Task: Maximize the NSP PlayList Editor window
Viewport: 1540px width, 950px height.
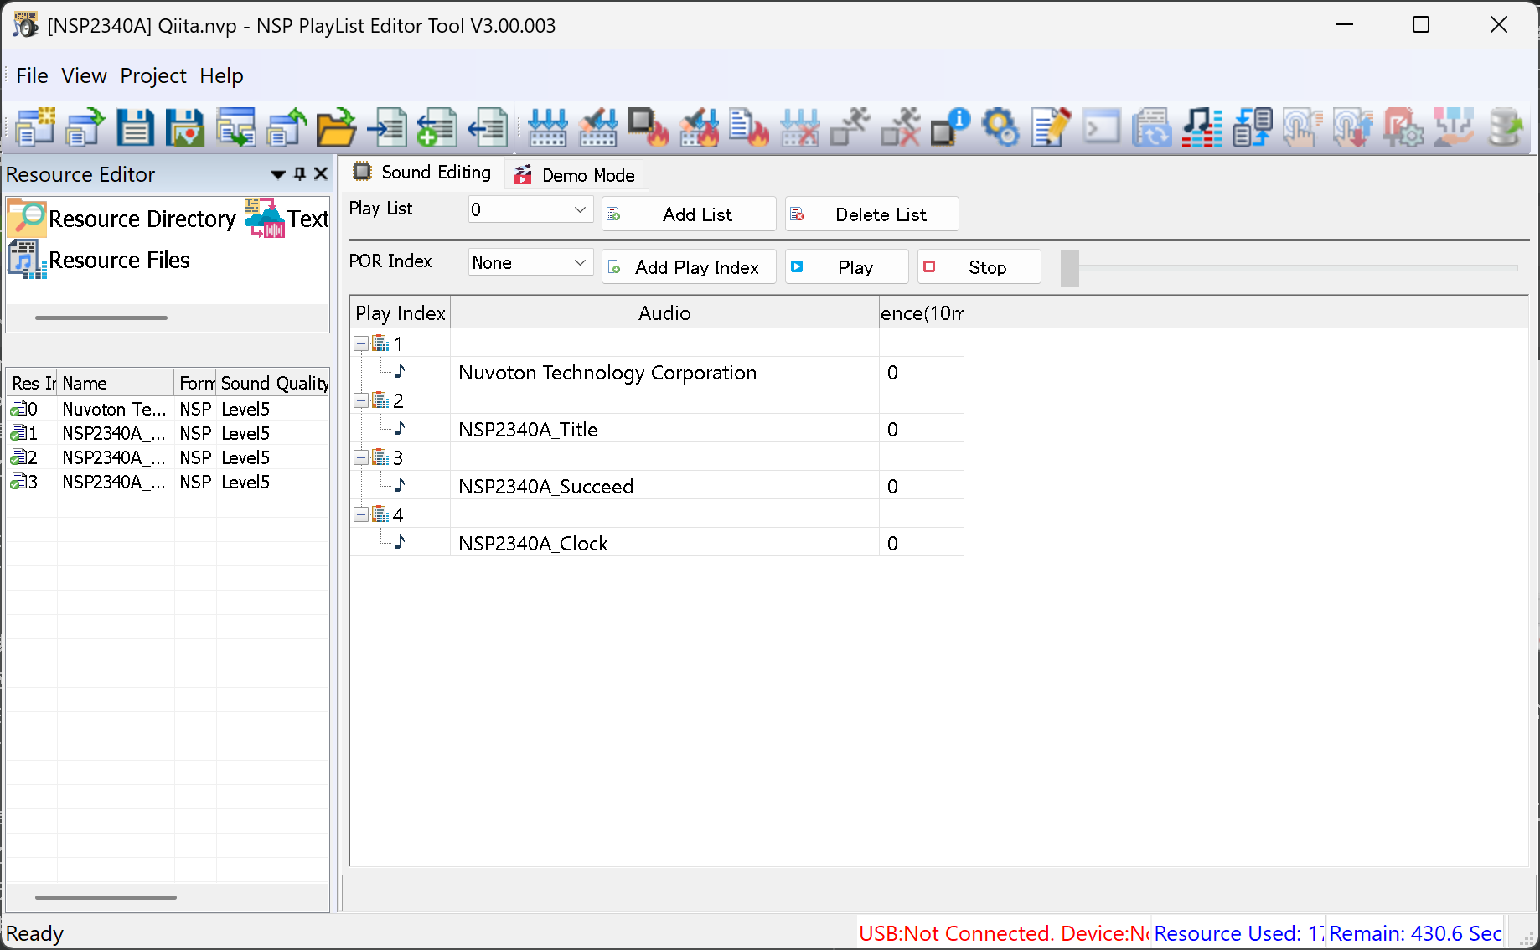Action: click(x=1421, y=25)
